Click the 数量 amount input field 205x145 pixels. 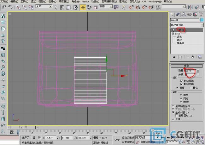click(x=190, y=70)
